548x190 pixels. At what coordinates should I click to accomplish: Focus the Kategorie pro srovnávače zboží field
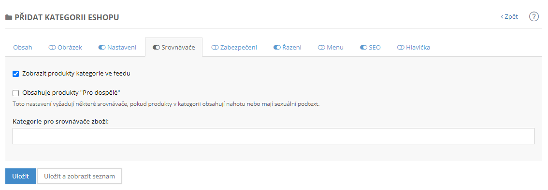pyautogui.click(x=274, y=136)
